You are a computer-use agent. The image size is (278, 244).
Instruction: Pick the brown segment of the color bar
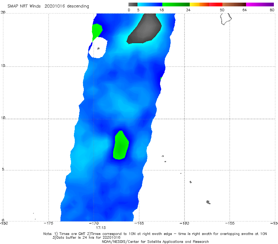click(x=234, y=5)
